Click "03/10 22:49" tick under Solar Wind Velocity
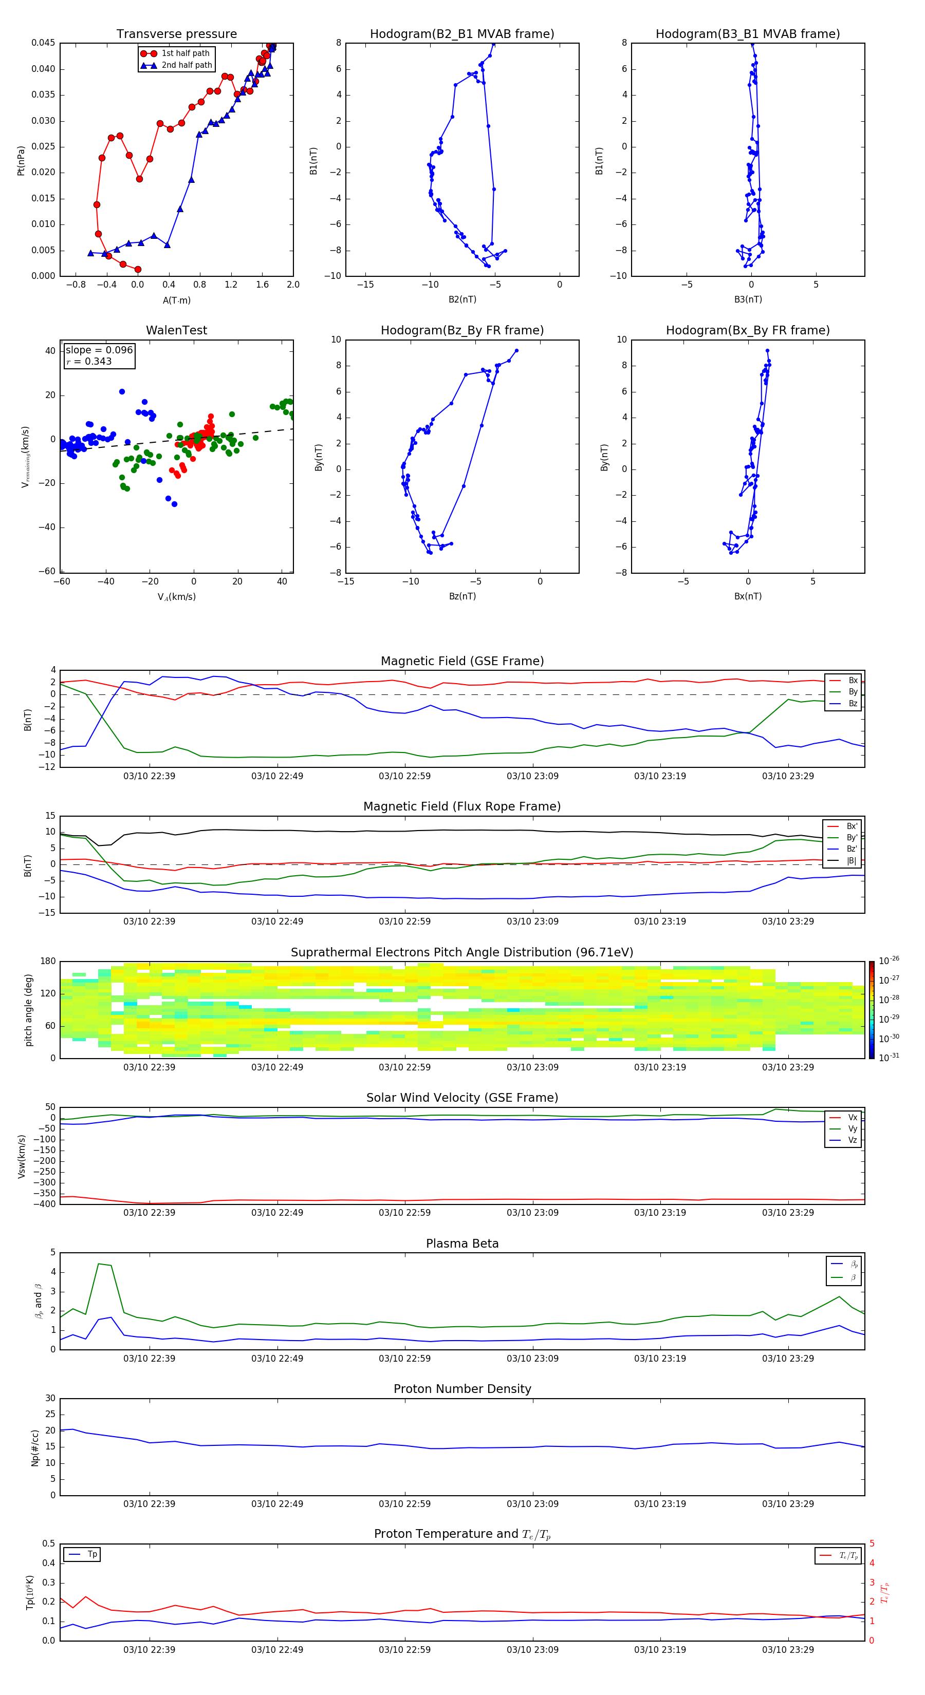 pyautogui.click(x=277, y=1213)
